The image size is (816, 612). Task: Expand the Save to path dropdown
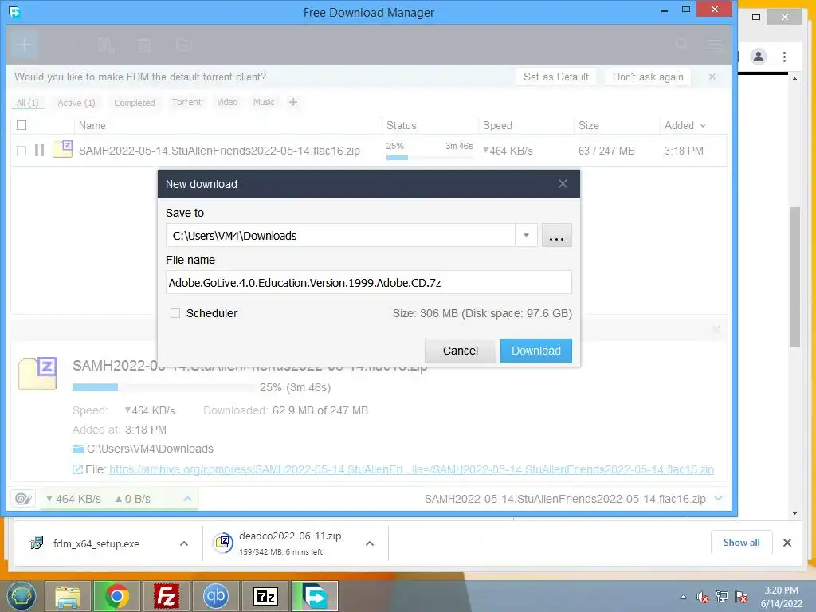526,235
